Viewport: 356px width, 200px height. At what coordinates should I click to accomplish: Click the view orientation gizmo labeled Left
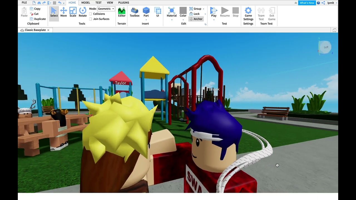click(x=326, y=47)
